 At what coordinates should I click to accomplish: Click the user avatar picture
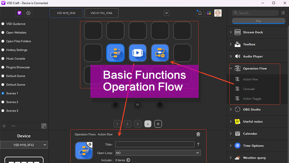[218, 13]
